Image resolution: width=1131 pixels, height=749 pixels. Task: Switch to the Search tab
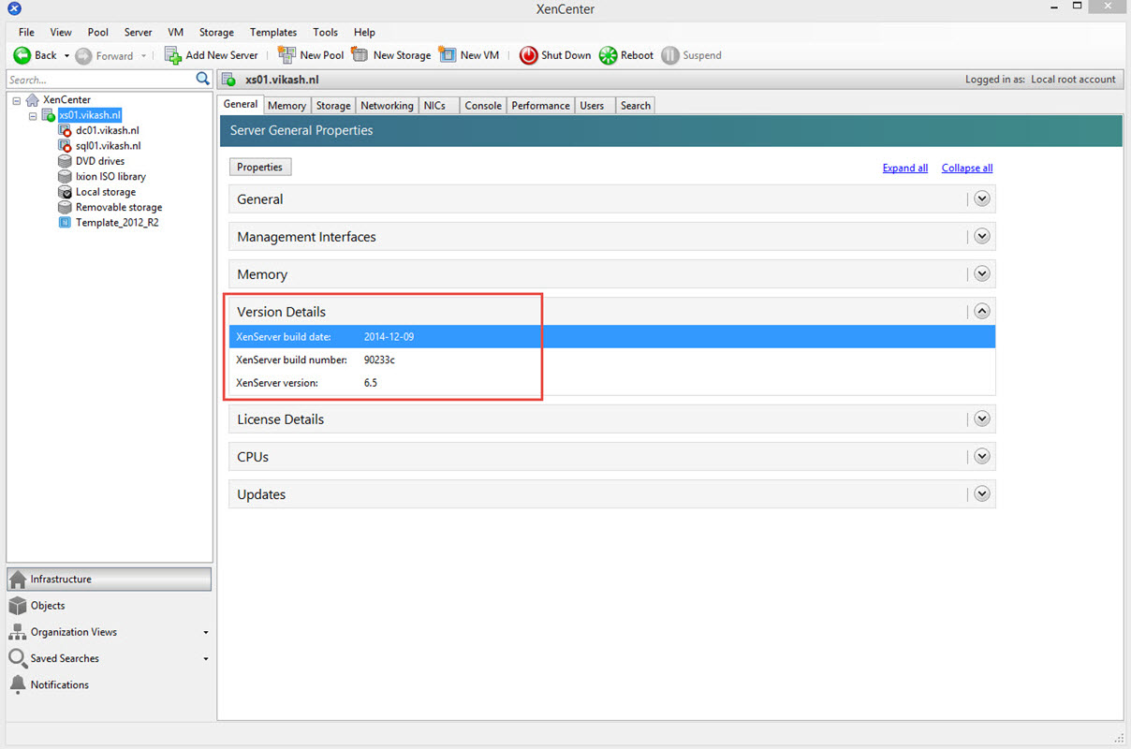(636, 106)
